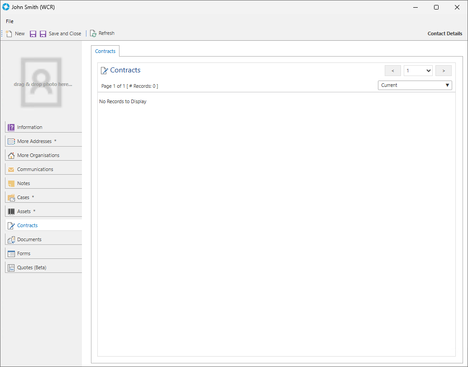This screenshot has width=468, height=367.
Task: Refresh the contact record
Action: click(102, 33)
